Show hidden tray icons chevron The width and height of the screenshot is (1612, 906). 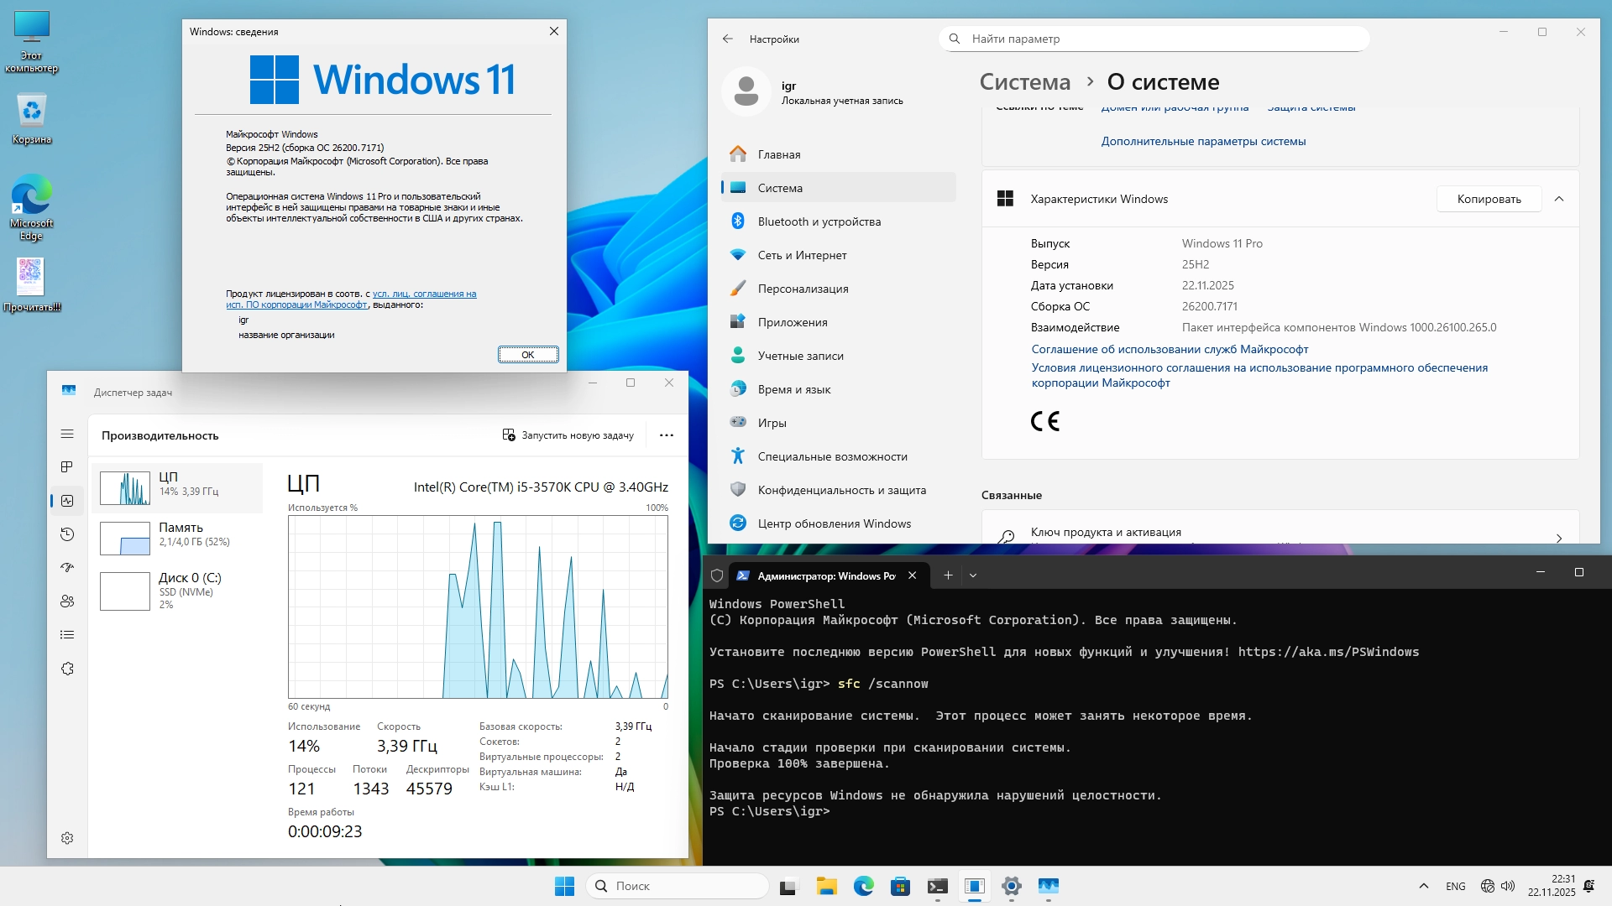point(1423,886)
